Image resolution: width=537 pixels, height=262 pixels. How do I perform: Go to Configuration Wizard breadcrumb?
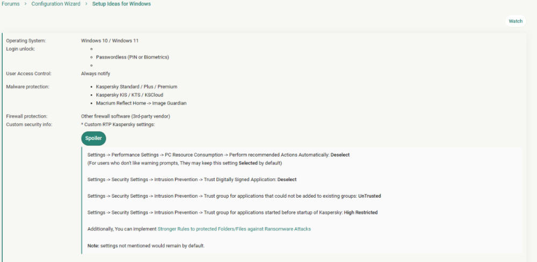click(x=56, y=4)
